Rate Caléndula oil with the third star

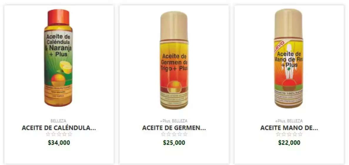[59, 134]
